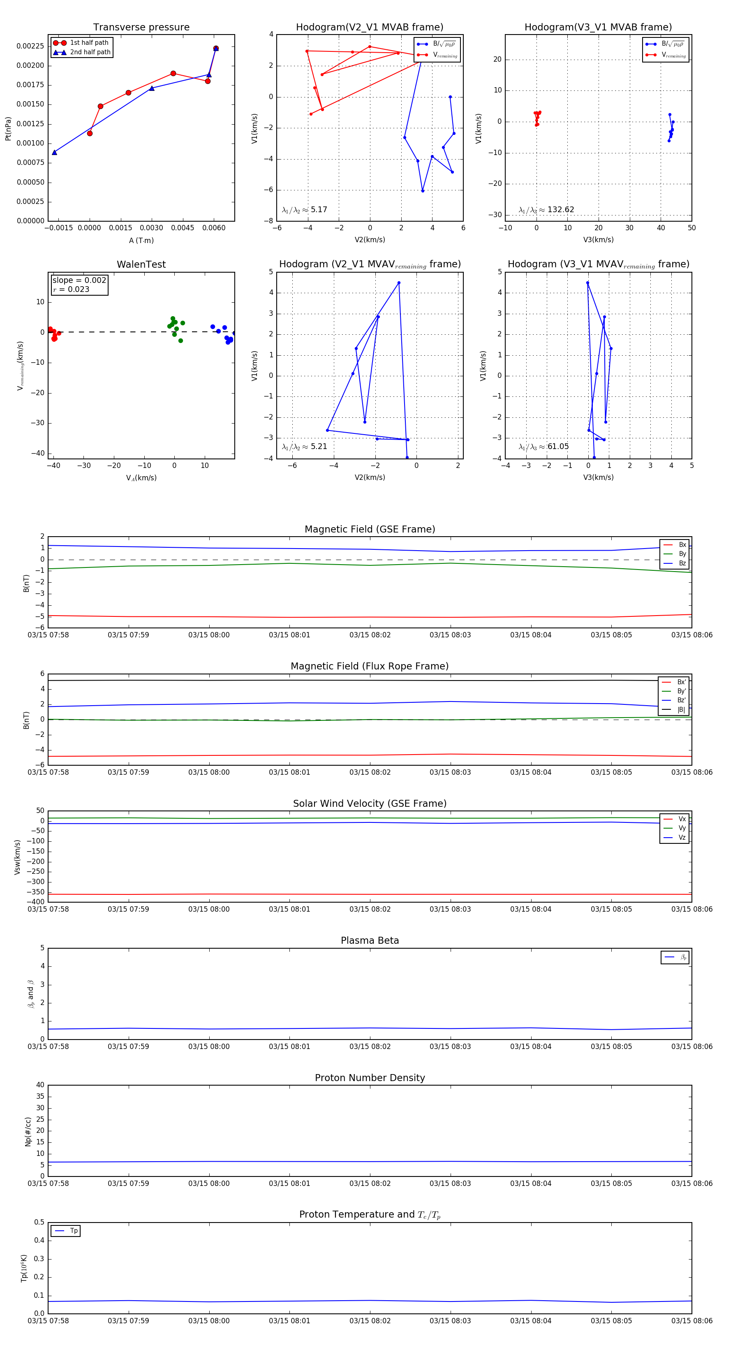Viewport: 740px width, 1357px height.
Task: Click the 'Tp(10^6K)' y-axis label
Action: coord(24,1269)
